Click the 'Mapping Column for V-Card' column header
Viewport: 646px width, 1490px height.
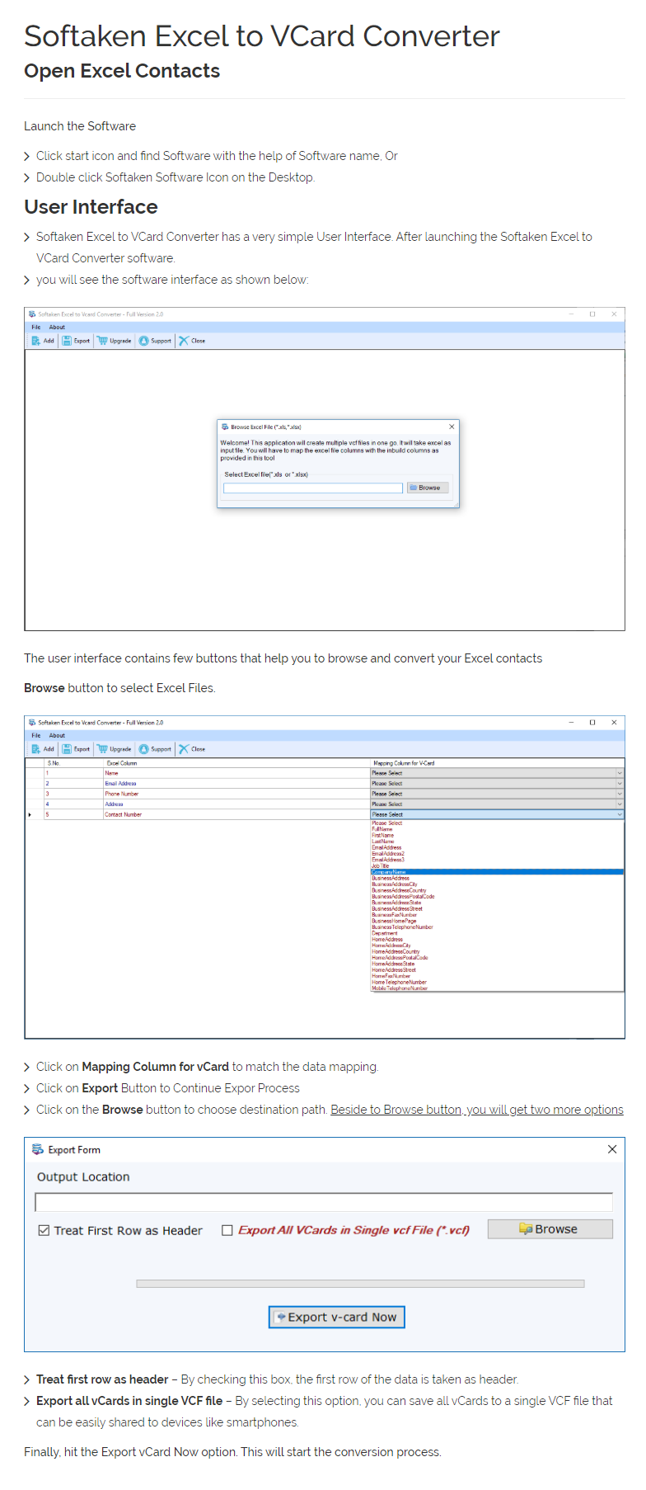497,763
